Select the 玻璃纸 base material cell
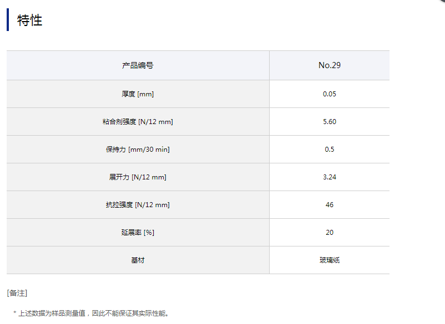Screen dimensions: 445x324 [x=329, y=260]
